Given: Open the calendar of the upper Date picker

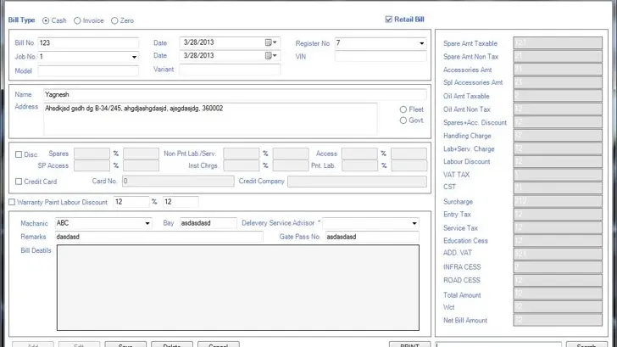Looking at the screenshot, I should point(270,42).
